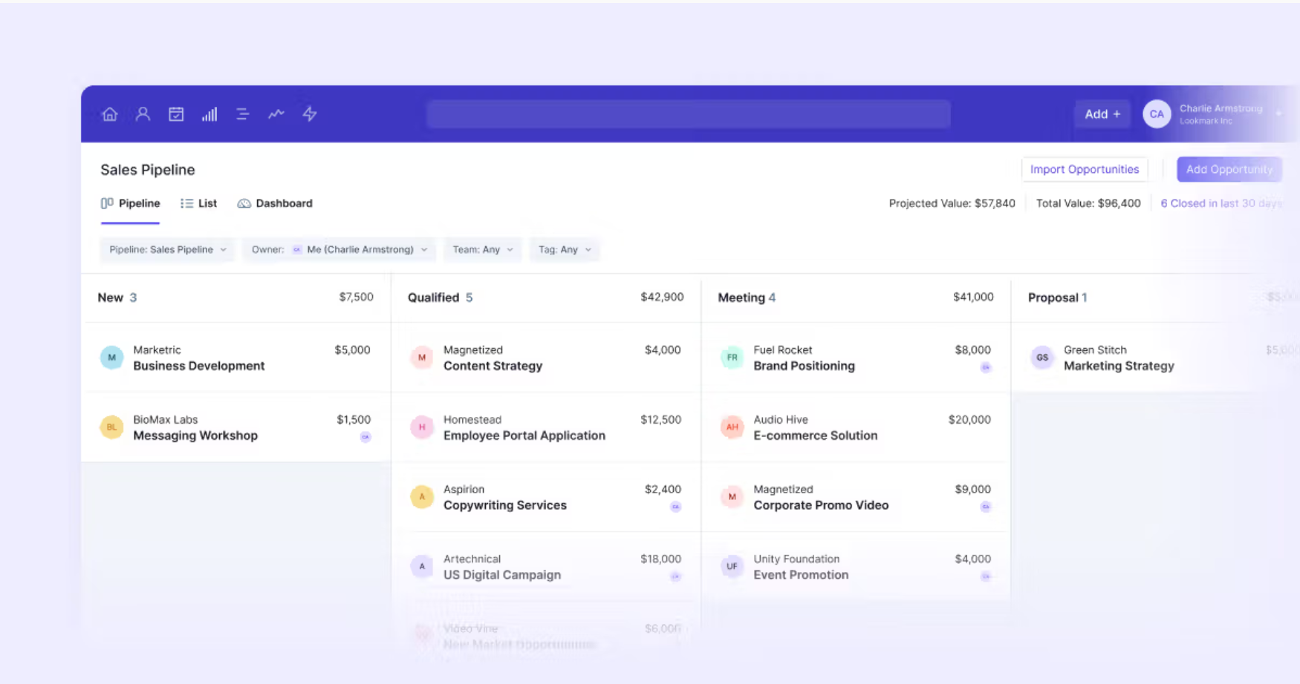Open Corporate Promo Video opportunity
Image resolution: width=1300 pixels, height=684 pixels.
pyautogui.click(x=821, y=505)
